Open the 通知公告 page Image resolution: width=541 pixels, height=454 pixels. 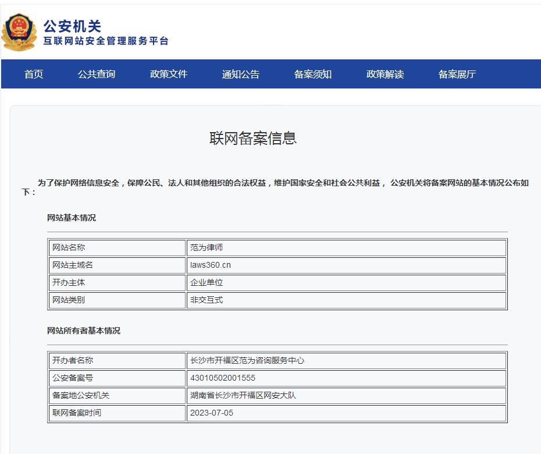240,74
